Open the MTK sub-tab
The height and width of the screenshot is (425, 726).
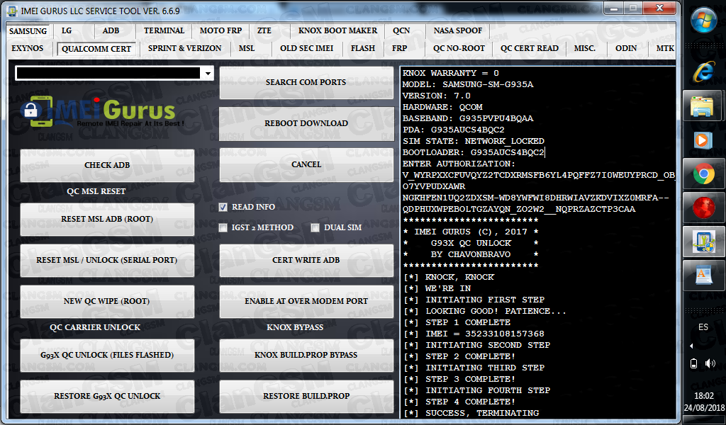click(665, 48)
